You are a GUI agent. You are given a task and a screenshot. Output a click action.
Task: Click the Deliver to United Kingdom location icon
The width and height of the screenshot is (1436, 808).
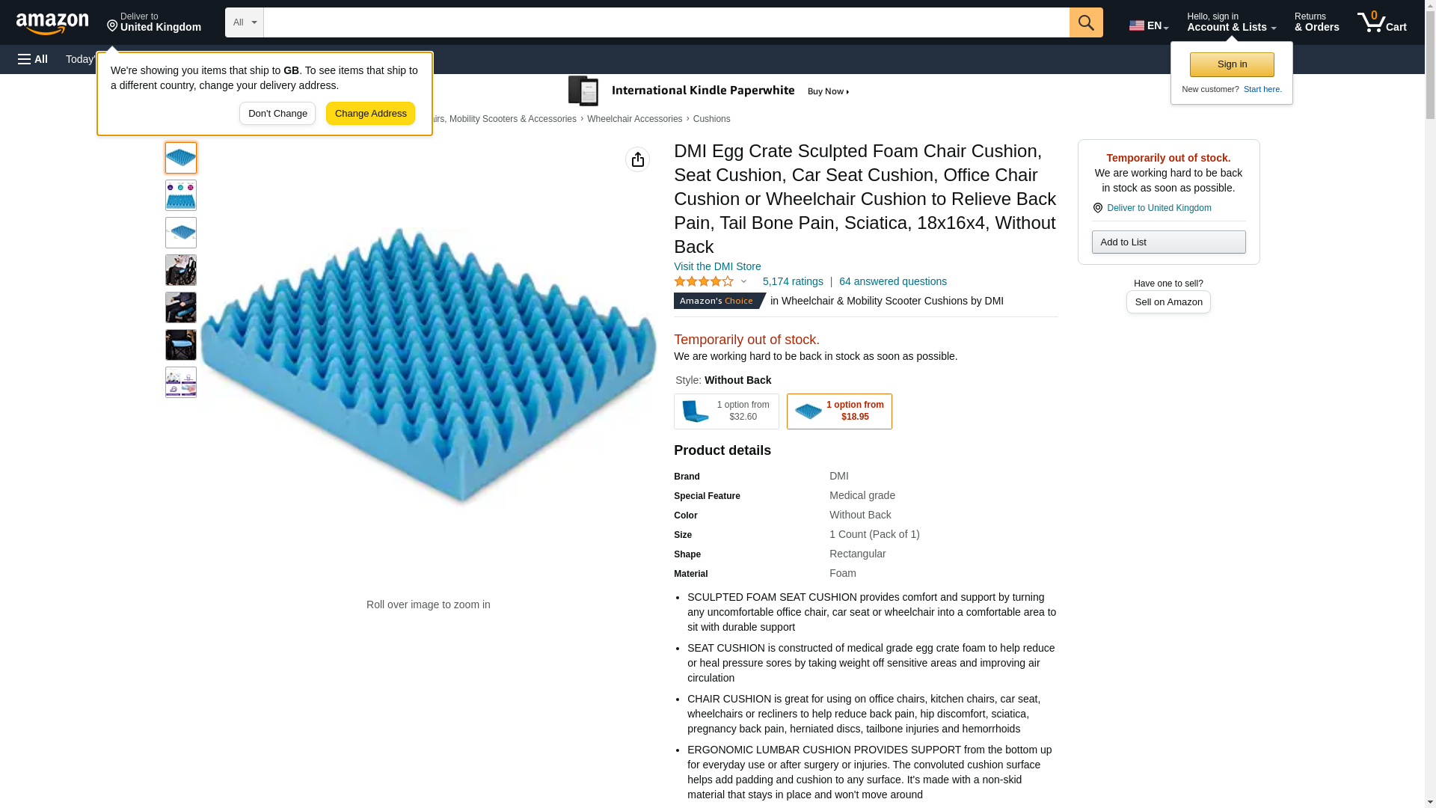point(153,22)
